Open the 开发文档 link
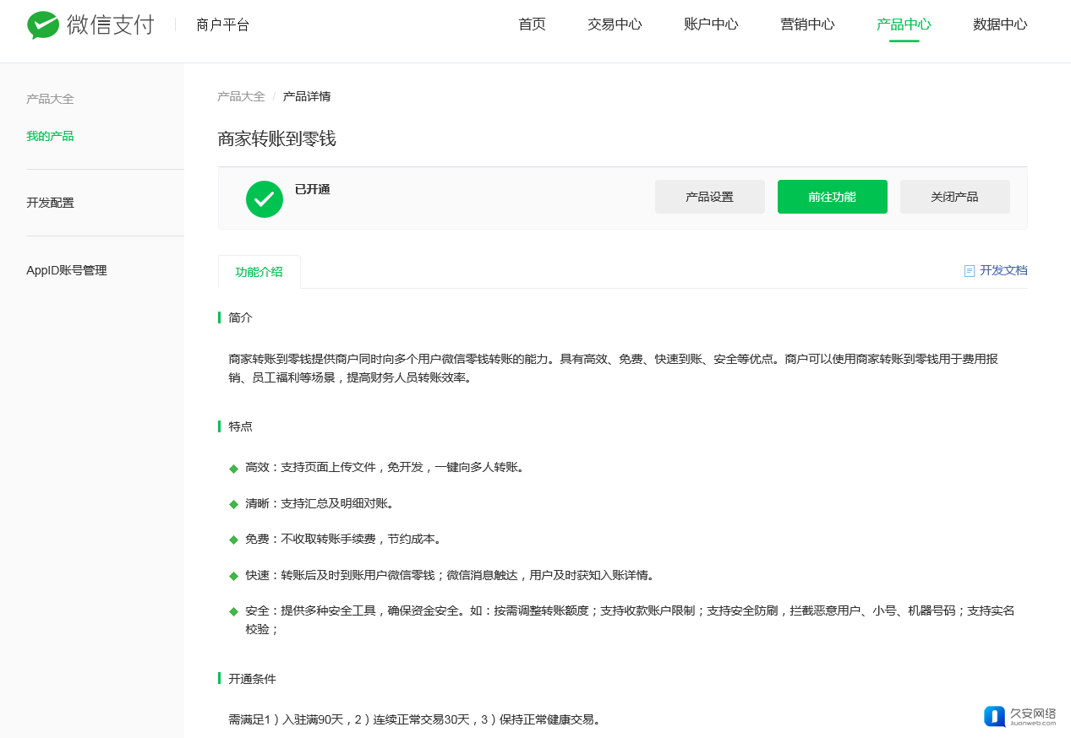The height and width of the screenshot is (738, 1071). 1003,271
